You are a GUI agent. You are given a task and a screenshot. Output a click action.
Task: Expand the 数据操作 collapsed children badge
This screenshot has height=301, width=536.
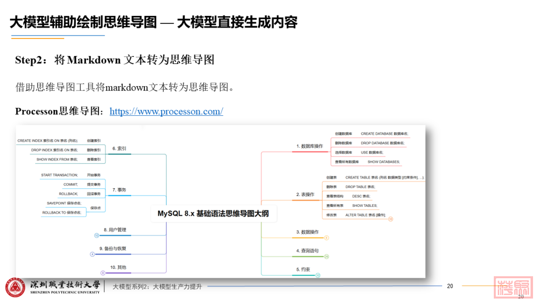click(327, 238)
